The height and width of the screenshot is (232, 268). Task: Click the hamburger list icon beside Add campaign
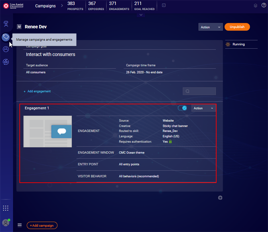[x=20, y=225]
